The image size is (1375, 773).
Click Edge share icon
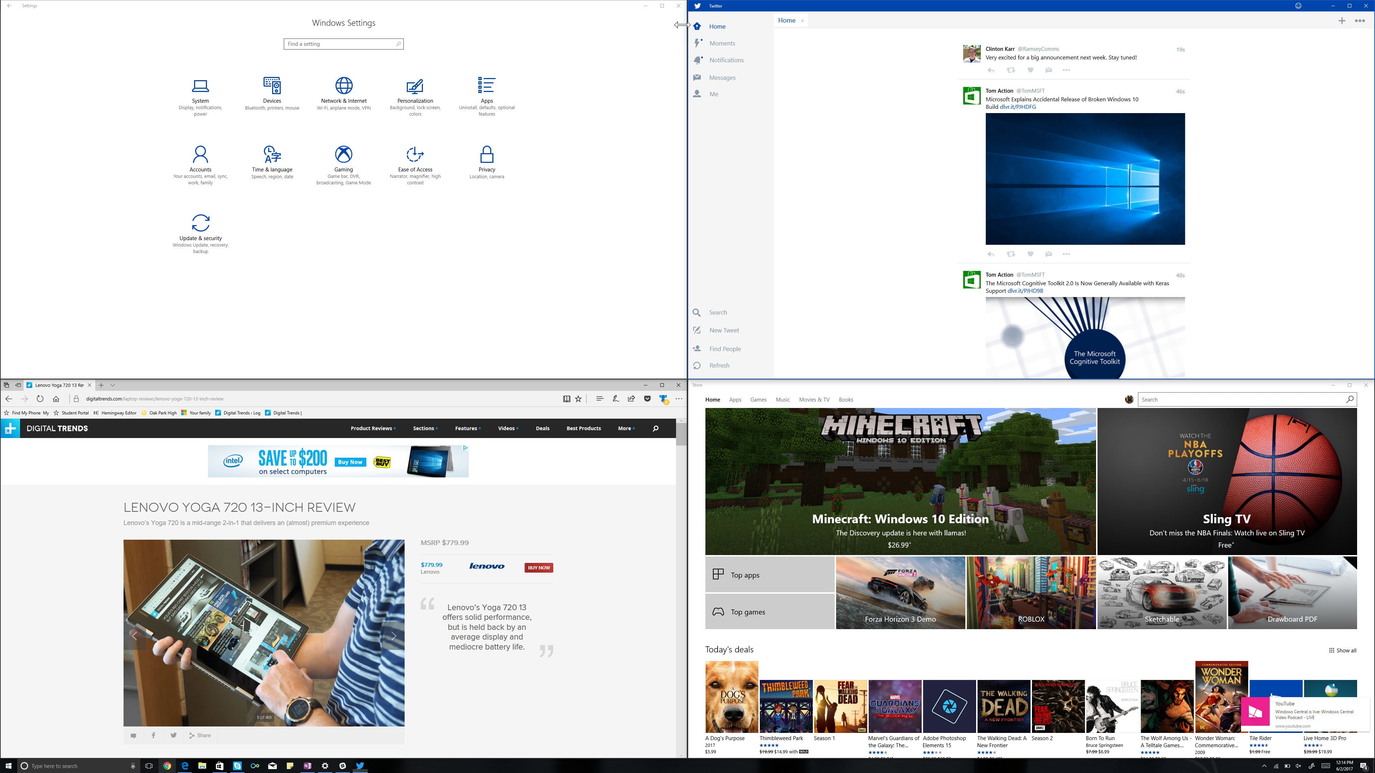coord(631,399)
